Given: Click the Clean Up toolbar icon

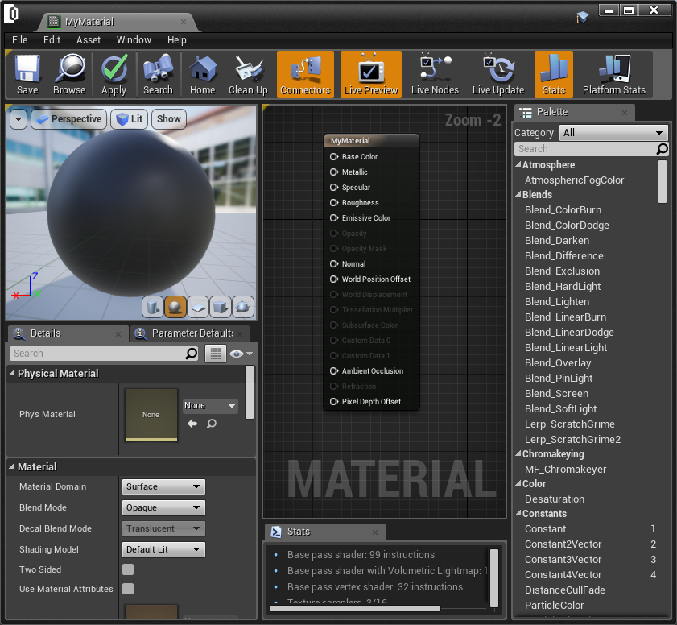Looking at the screenshot, I should [x=248, y=74].
